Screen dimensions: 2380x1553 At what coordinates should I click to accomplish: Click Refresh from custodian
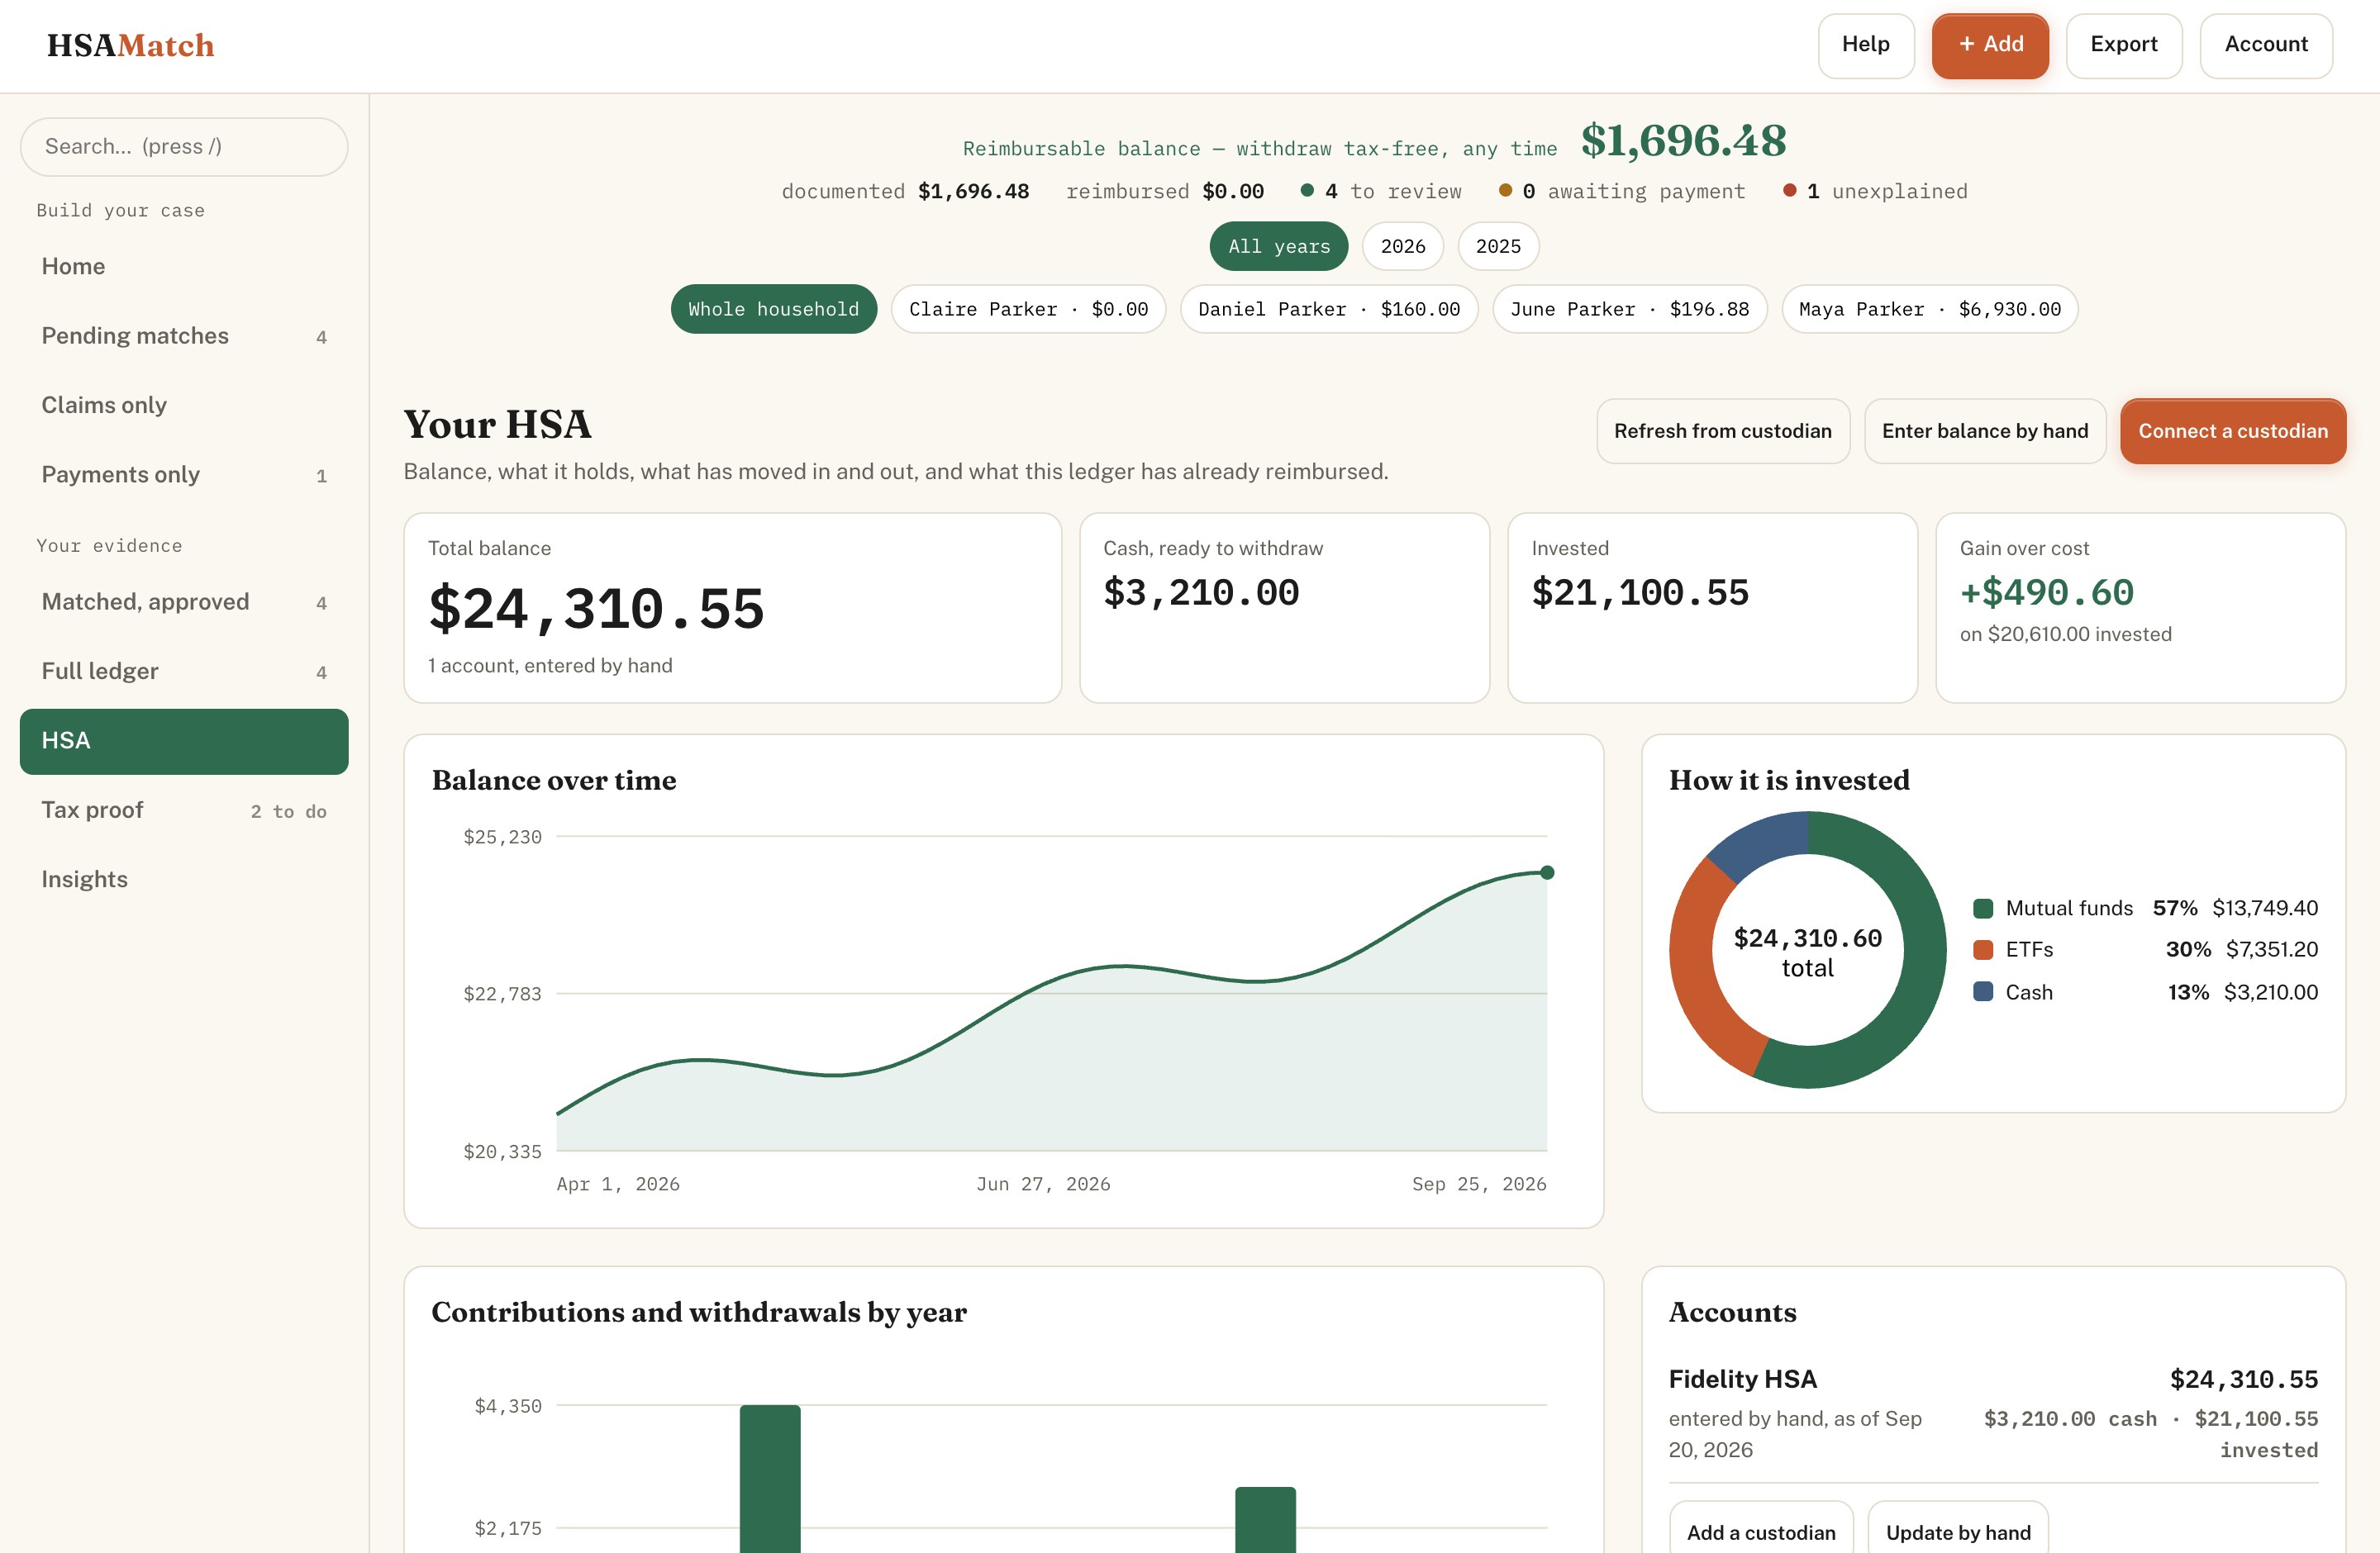[1722, 430]
